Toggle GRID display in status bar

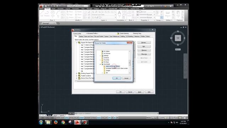pyautogui.click(x=67, y=118)
